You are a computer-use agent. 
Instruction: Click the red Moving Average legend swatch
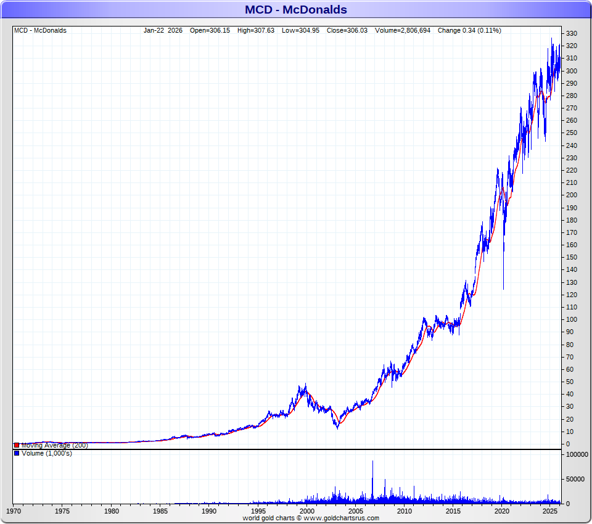(17, 446)
